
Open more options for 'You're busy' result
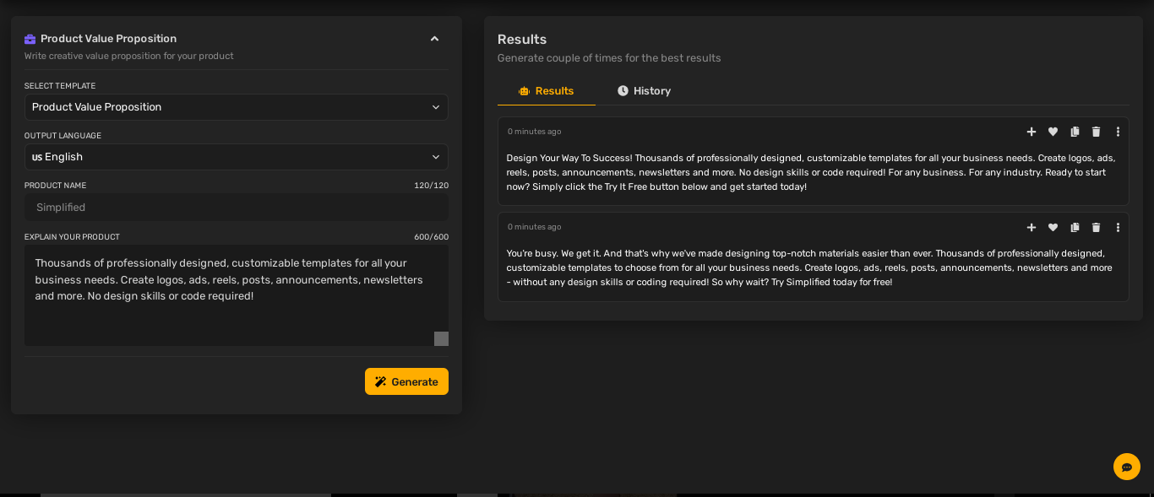(x=1118, y=227)
